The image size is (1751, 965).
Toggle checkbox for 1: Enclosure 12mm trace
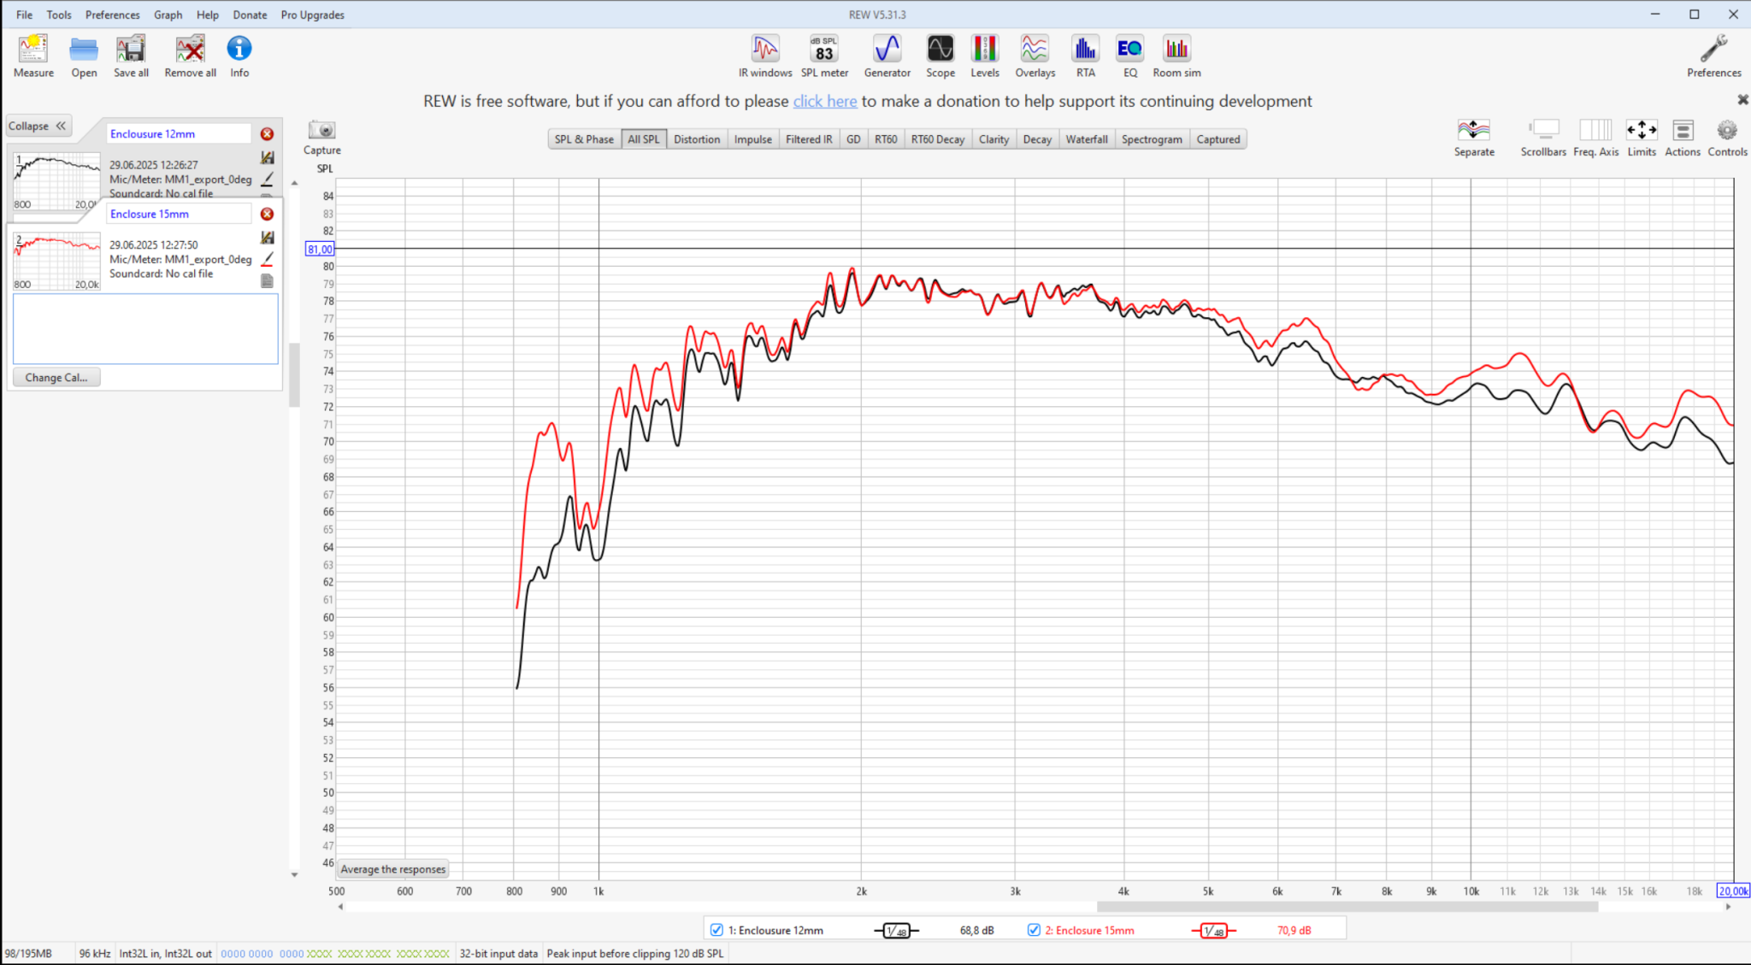716,930
